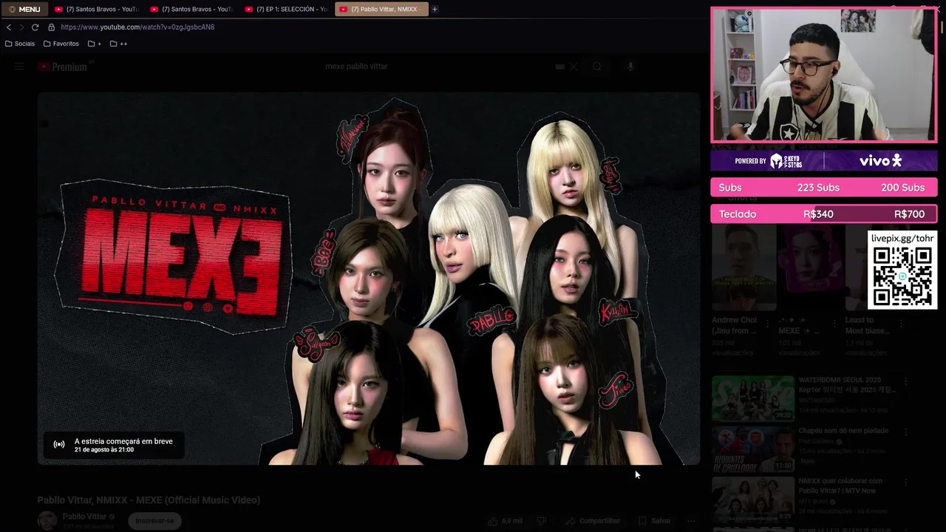Clear the search query with X
This screenshot has width=946, height=532.
tap(573, 66)
